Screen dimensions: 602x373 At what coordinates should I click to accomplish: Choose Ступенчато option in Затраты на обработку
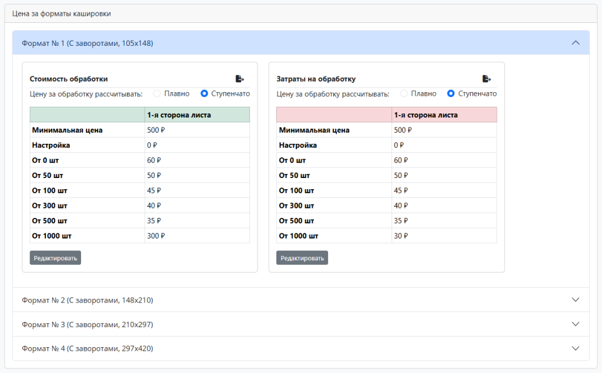pyautogui.click(x=451, y=93)
